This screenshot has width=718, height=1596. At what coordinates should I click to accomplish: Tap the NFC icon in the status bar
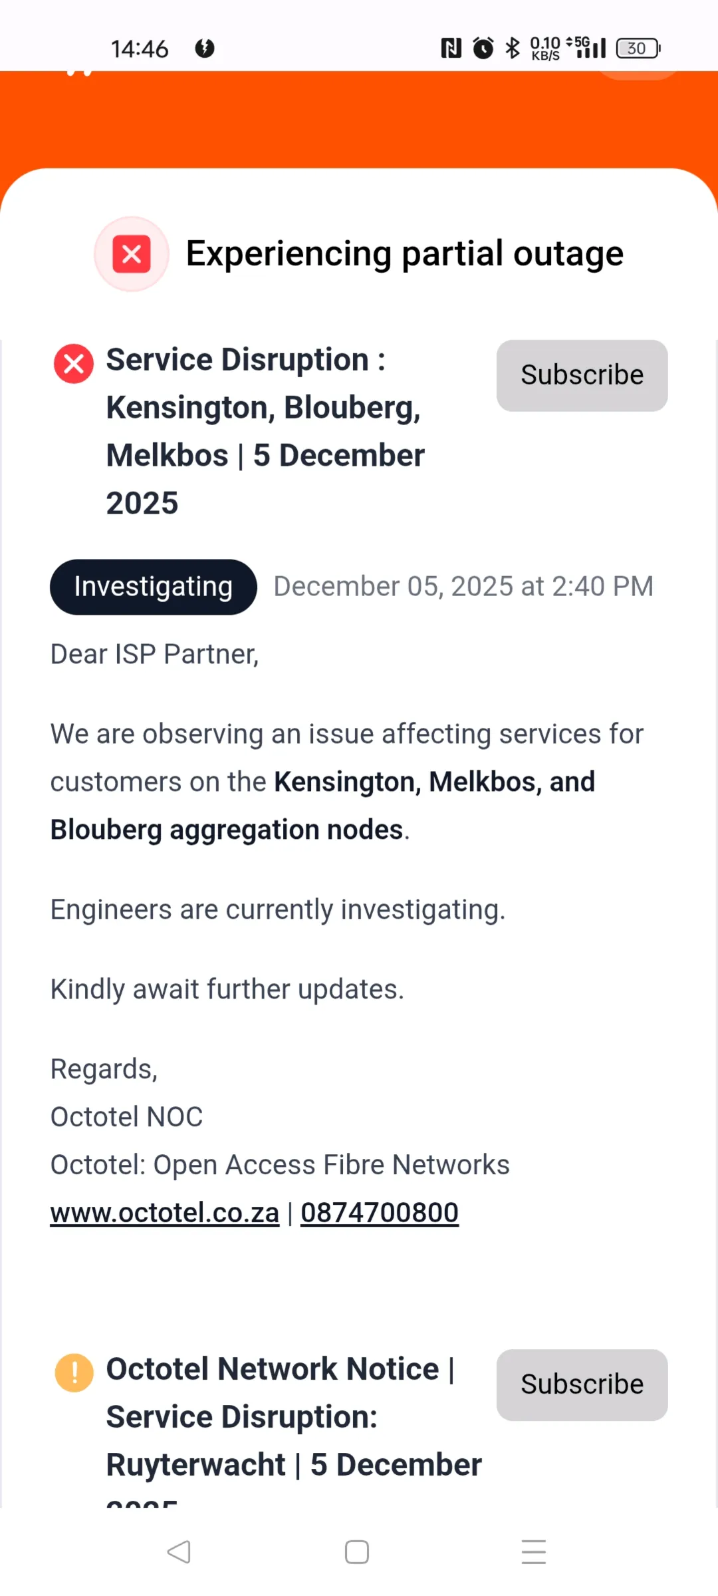[451, 48]
